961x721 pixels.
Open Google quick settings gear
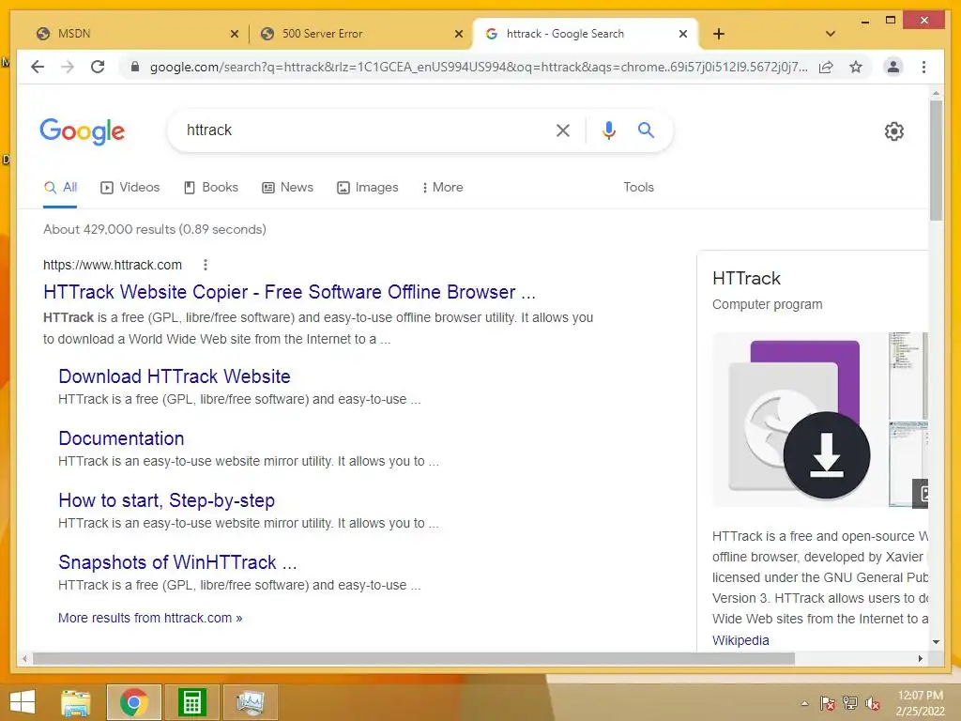tap(894, 130)
